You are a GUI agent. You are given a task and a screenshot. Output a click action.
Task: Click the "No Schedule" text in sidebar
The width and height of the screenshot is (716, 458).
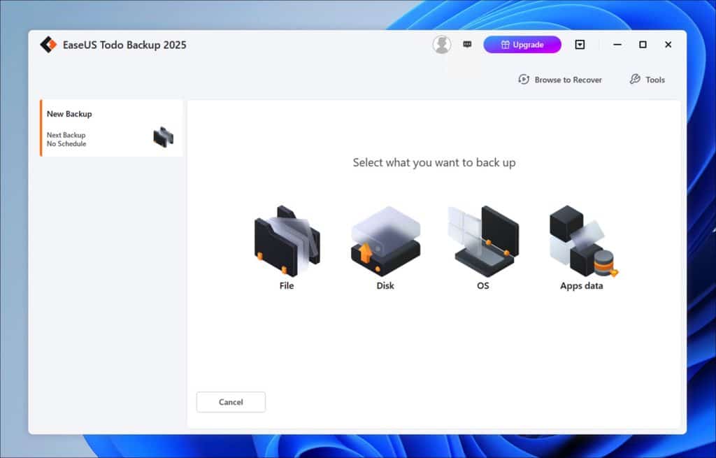click(66, 144)
